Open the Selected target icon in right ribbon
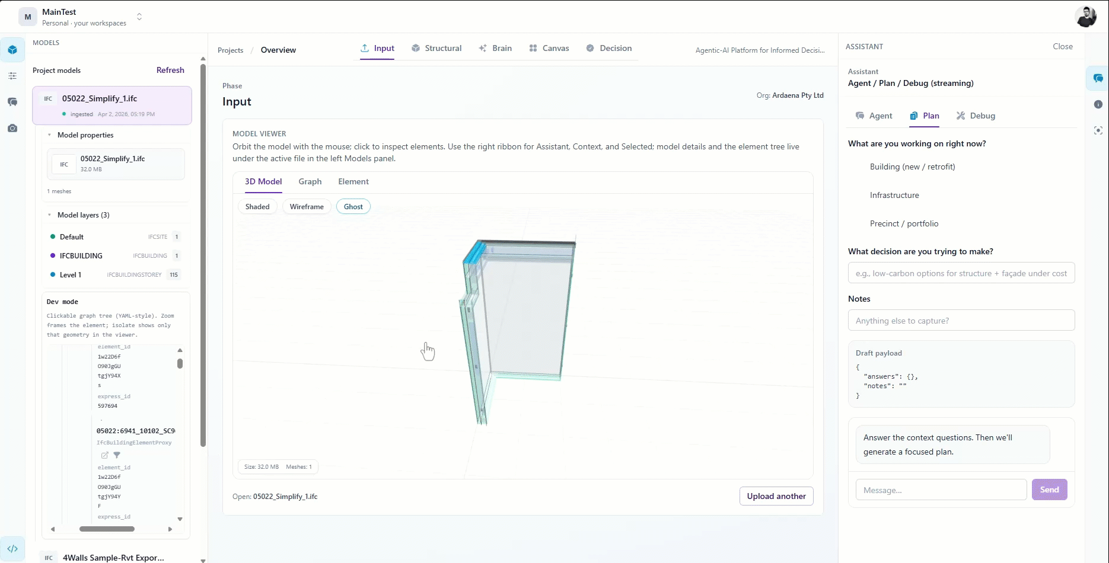The image size is (1109, 563). coord(1098,130)
